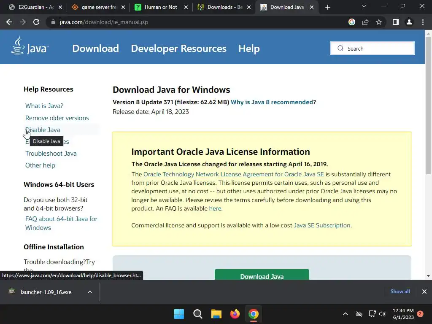
Task: Click the browser forward arrow
Action: [x=23, y=22]
